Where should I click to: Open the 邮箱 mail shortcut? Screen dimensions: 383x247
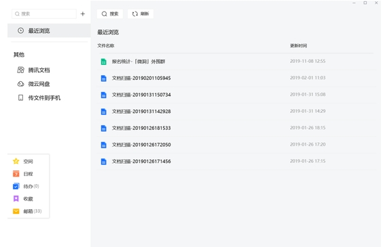point(27,211)
